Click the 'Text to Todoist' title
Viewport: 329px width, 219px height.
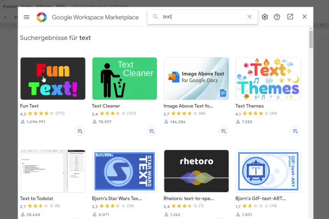point(37,198)
